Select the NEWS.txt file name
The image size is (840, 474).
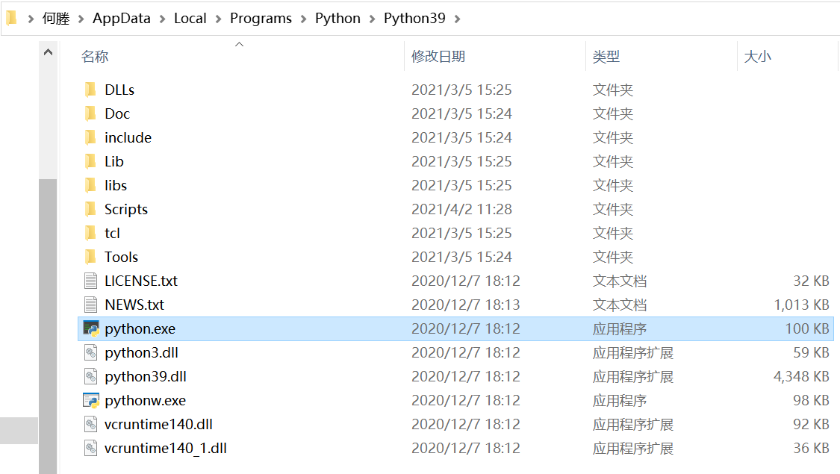134,305
